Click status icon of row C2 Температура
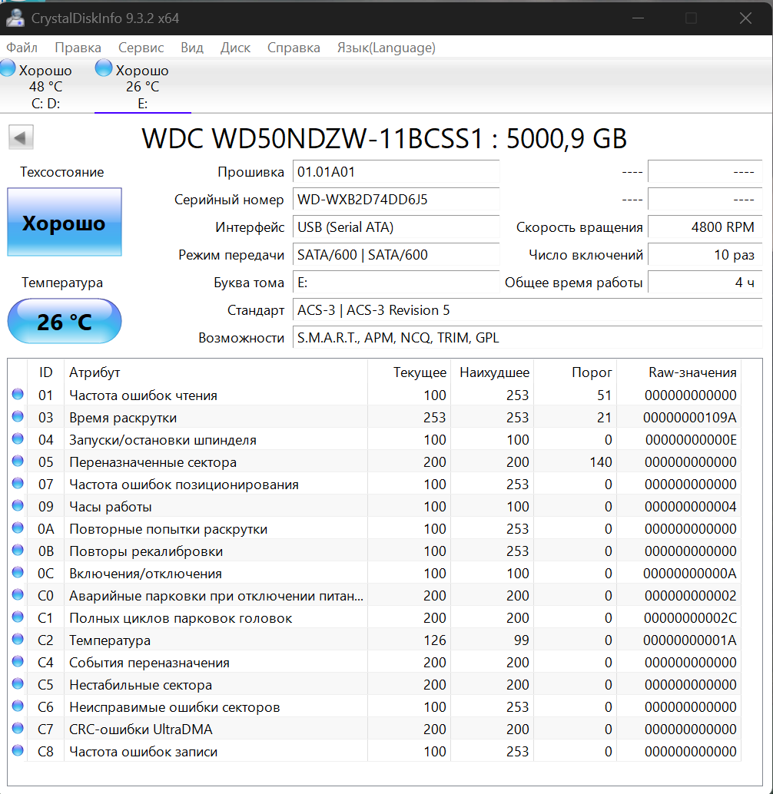Screen dimensions: 773x794 coord(18,639)
